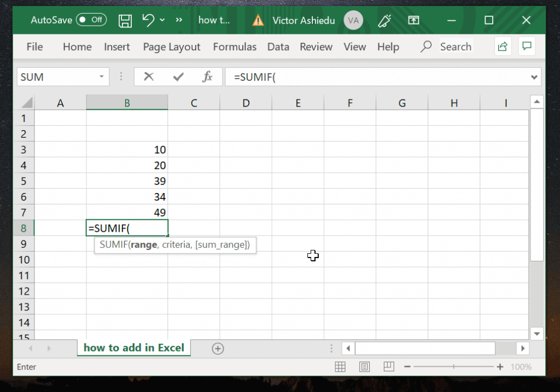The image size is (560, 392).
Task: Click horizontal scrollbar right arrow
Action: pyautogui.click(x=523, y=348)
